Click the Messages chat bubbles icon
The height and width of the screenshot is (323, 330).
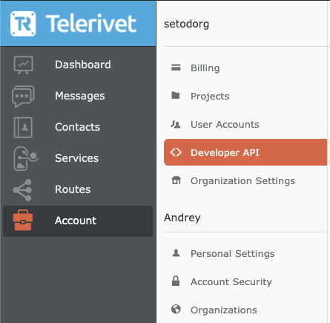click(x=23, y=97)
